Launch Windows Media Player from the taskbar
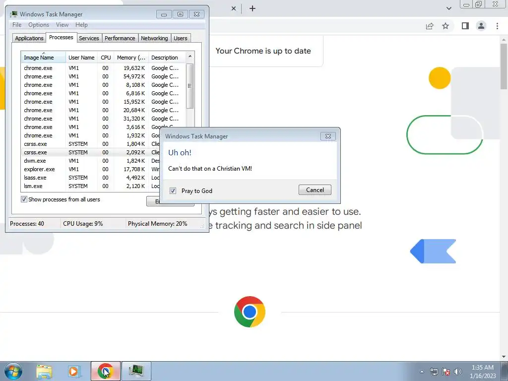Viewport: 508px width, 381px height. (74, 372)
